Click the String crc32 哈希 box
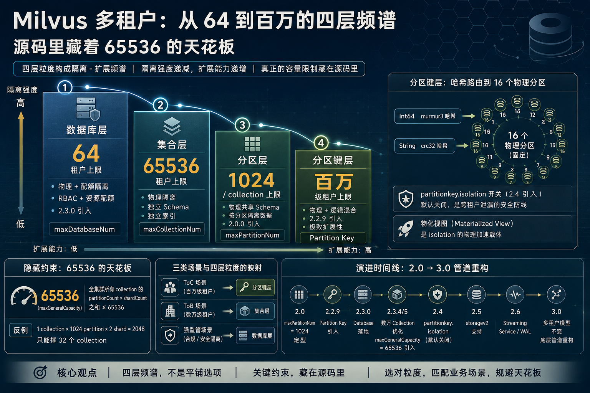Image resolution: width=590 pixels, height=393 pixels. point(424,146)
